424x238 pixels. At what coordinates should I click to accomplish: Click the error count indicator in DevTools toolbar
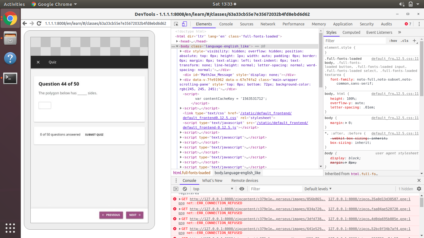[407, 24]
